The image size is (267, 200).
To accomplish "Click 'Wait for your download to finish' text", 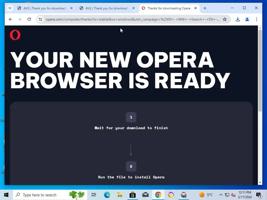I will pos(131,128).
